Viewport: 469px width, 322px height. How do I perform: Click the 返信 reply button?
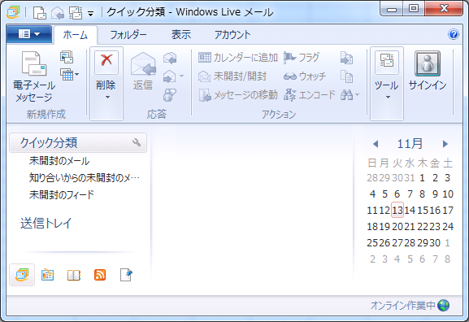(x=143, y=72)
